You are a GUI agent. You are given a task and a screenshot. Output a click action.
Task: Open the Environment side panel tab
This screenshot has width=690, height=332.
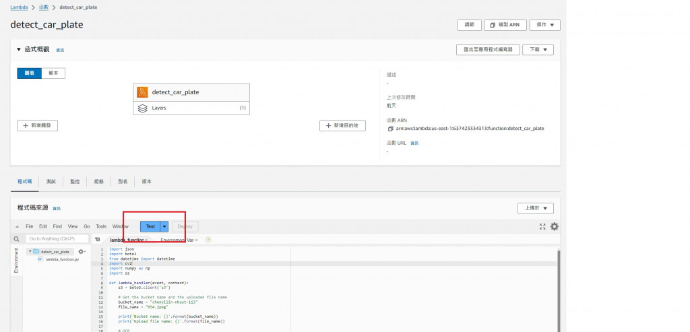[16, 261]
